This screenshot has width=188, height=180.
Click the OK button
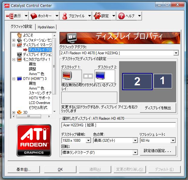tap(60, 169)
